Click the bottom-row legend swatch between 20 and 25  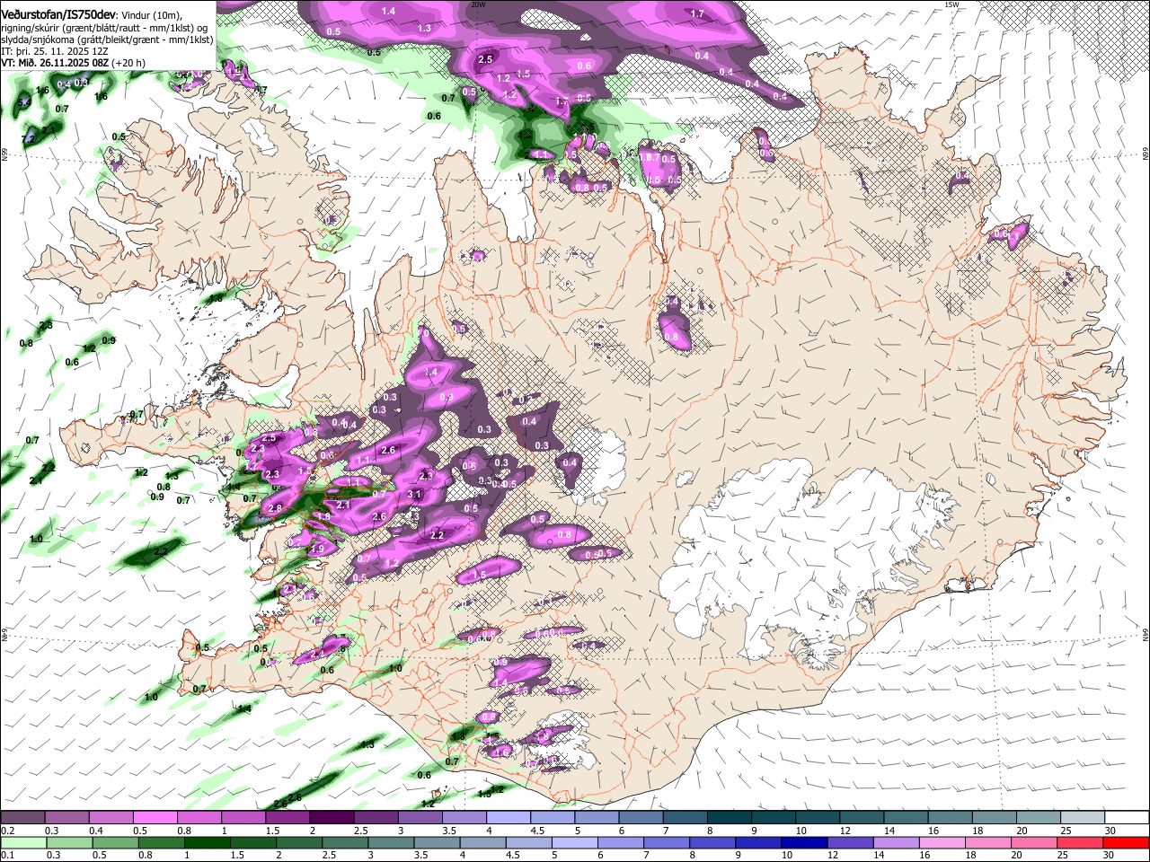(1035, 842)
